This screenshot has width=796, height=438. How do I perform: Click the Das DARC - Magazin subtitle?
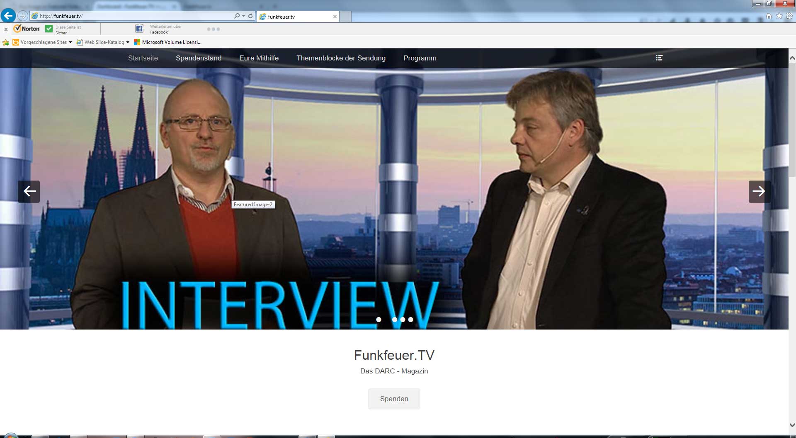pos(394,371)
